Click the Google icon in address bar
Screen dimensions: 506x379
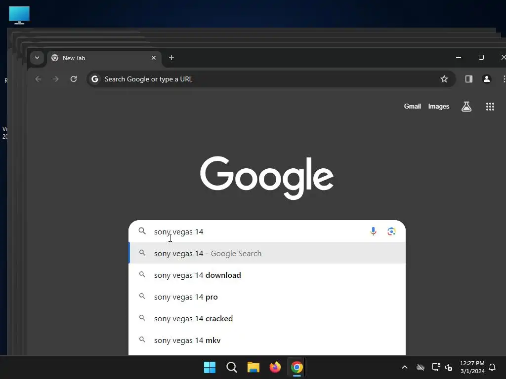94,79
